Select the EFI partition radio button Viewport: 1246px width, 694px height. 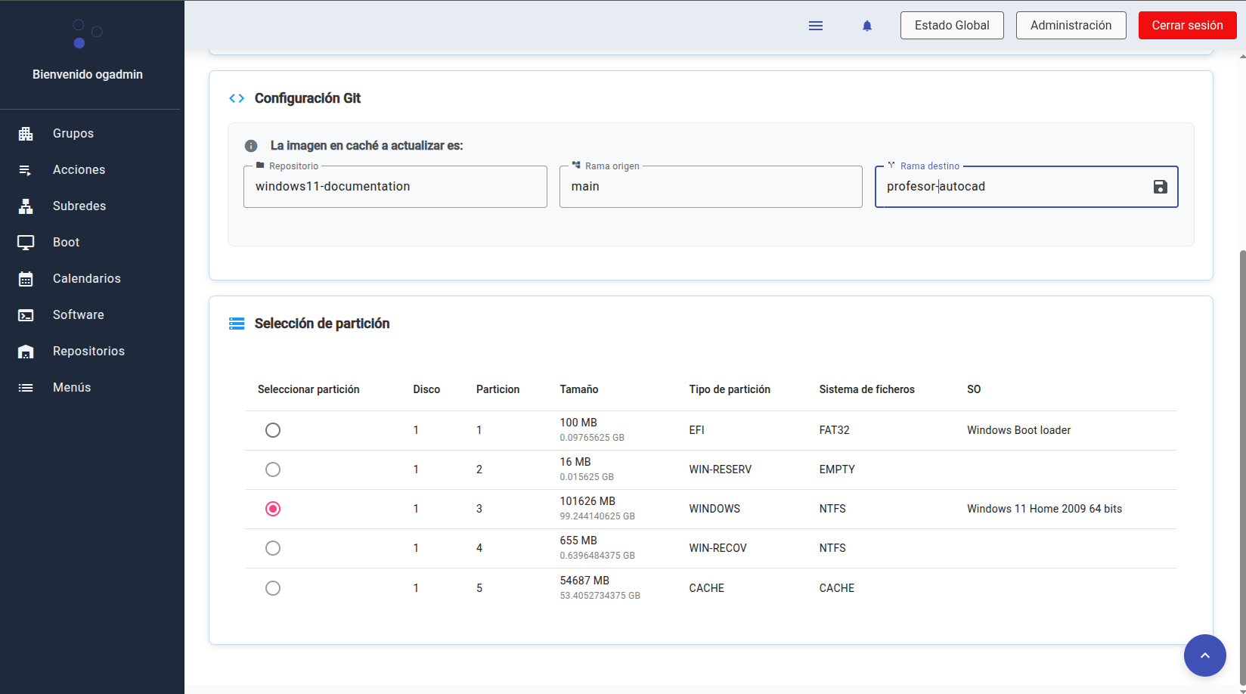tap(273, 430)
